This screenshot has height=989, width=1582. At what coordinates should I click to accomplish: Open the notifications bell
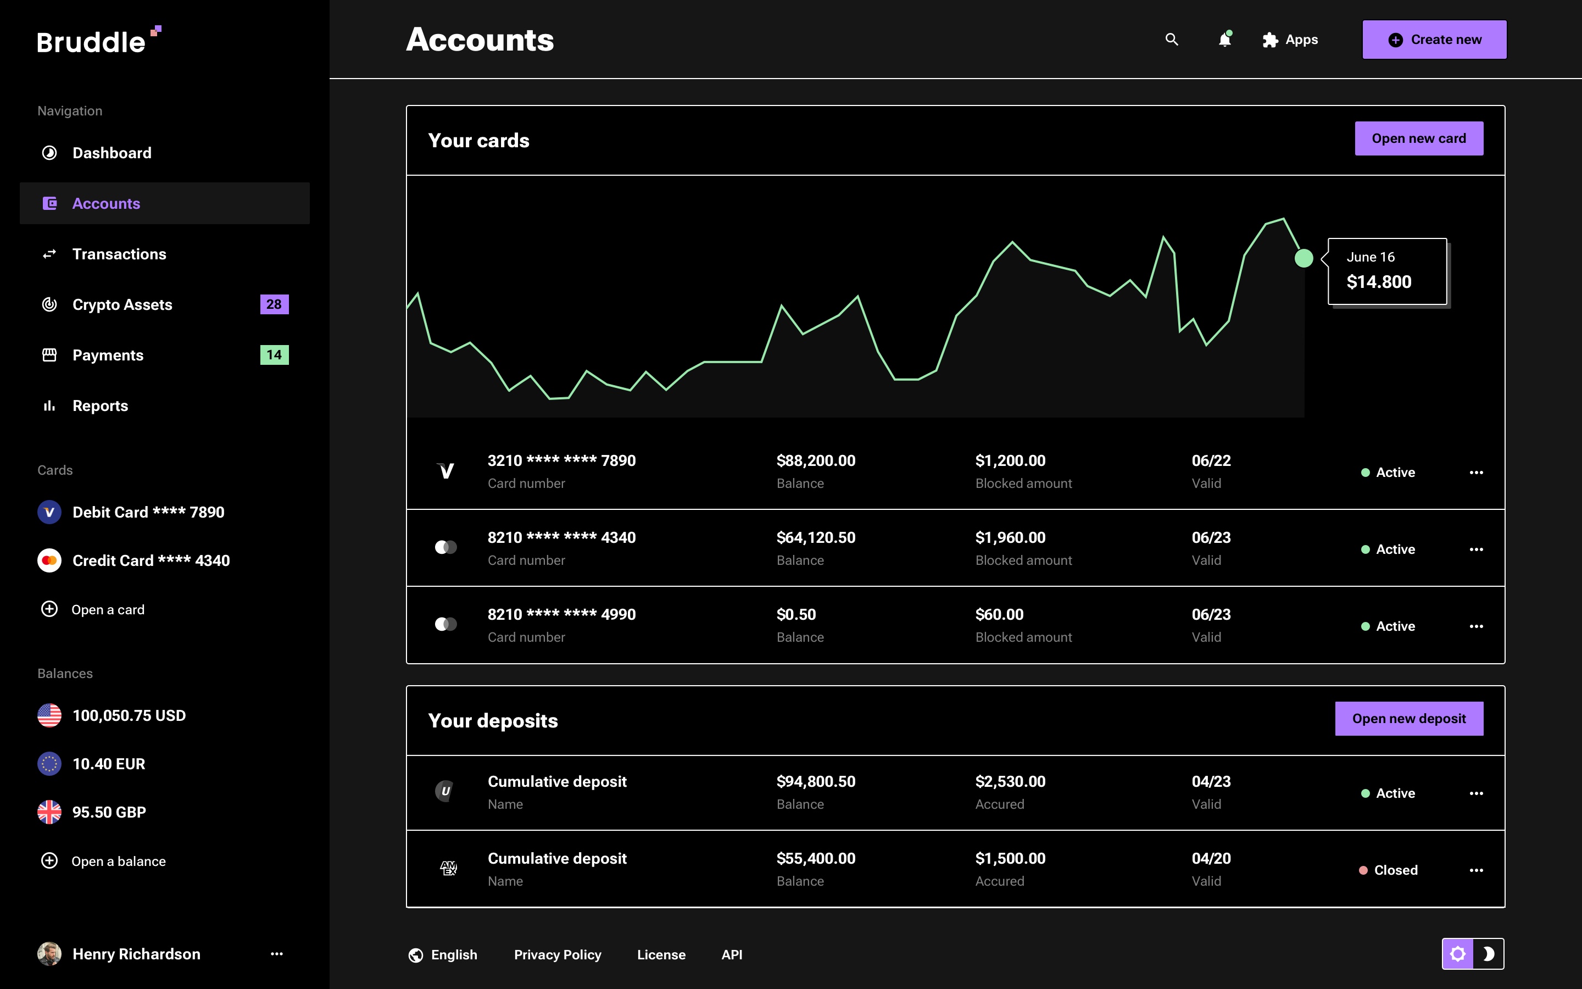pos(1224,39)
